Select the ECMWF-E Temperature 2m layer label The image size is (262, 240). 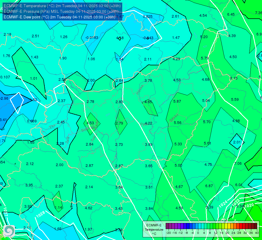tap(62, 6)
